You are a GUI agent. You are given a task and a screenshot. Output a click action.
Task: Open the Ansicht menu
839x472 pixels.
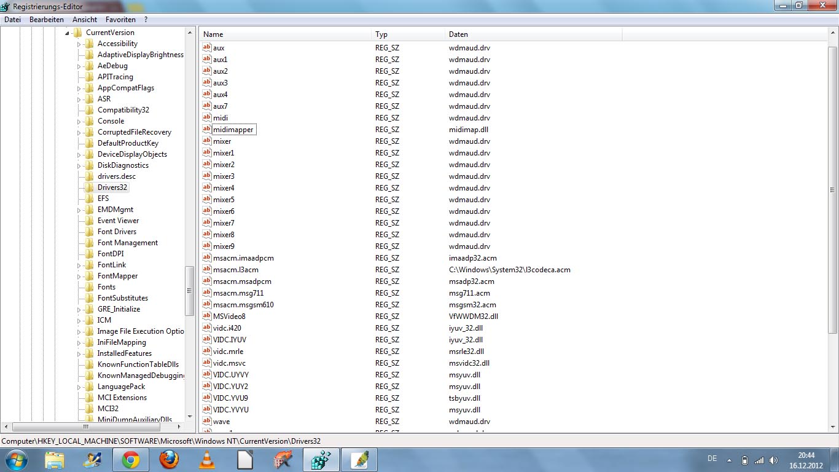pyautogui.click(x=85, y=20)
